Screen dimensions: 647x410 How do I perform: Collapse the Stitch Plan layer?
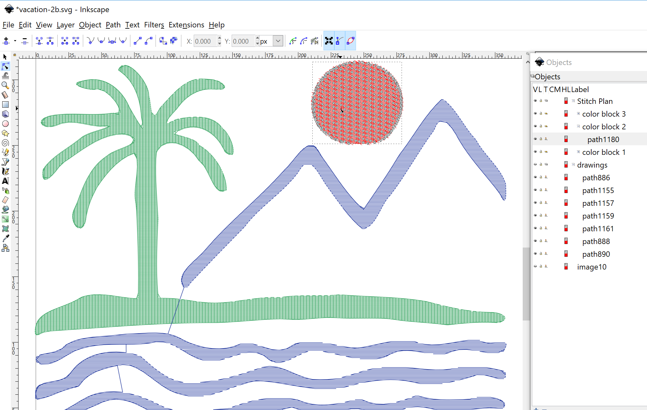coord(573,101)
